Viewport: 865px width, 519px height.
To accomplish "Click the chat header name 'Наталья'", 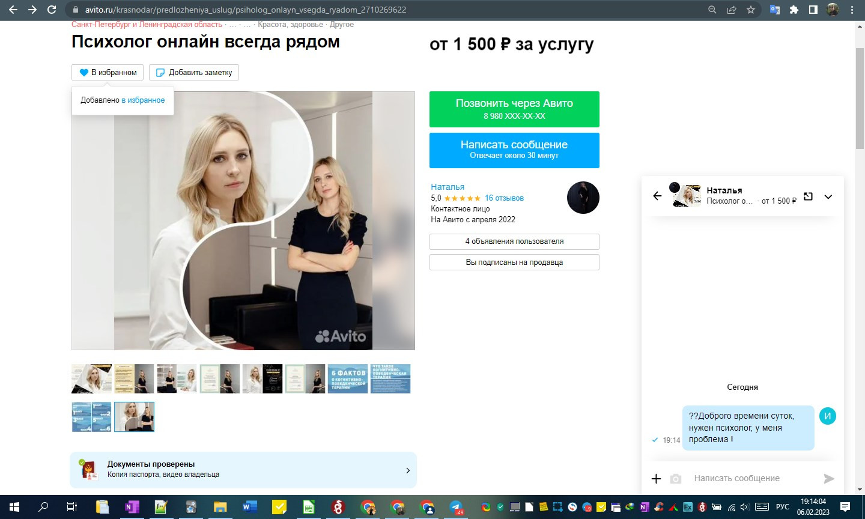I will tap(724, 190).
